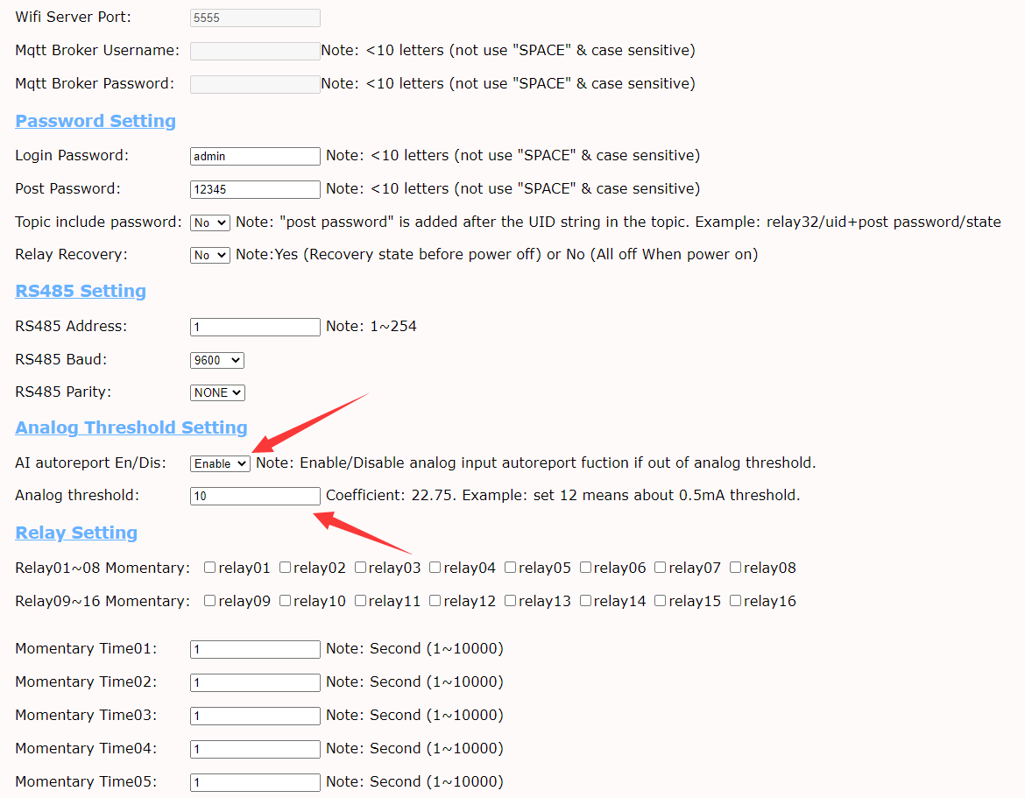Enable relay05 momentary checkbox

[510, 568]
